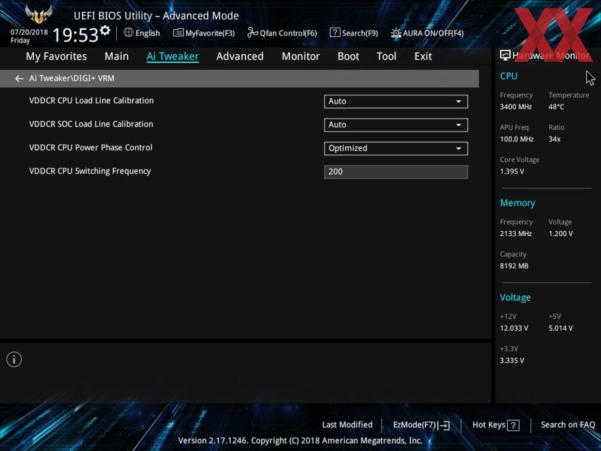The width and height of the screenshot is (601, 451).
Task: Open the Advanced tab
Action: (x=240, y=56)
